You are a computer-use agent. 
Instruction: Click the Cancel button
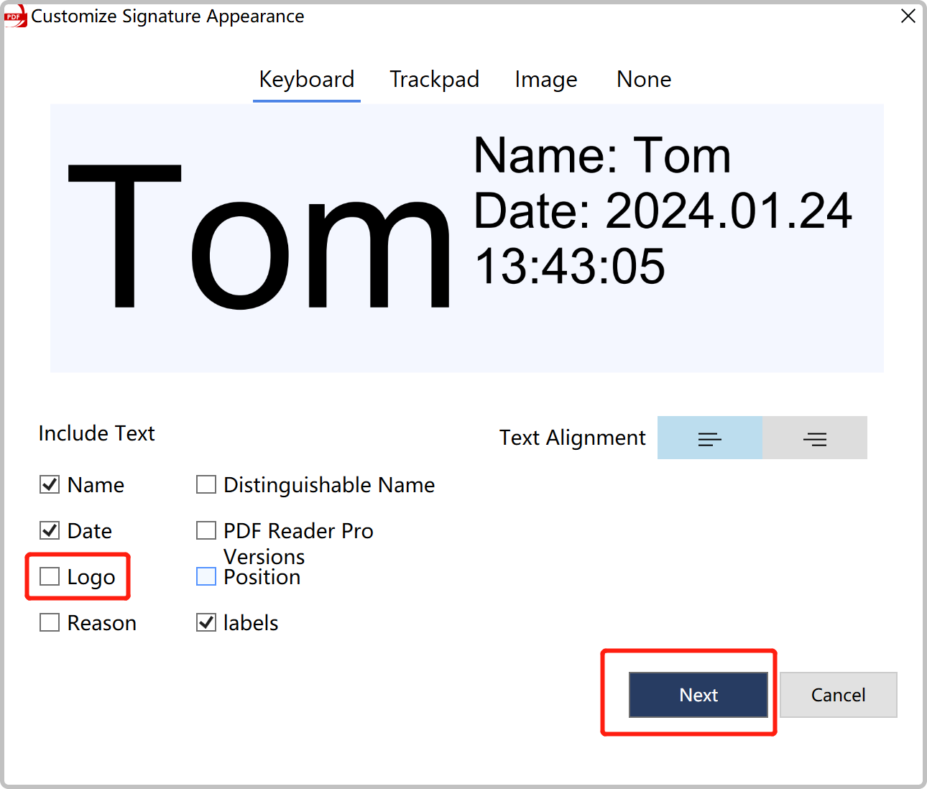[x=839, y=695]
